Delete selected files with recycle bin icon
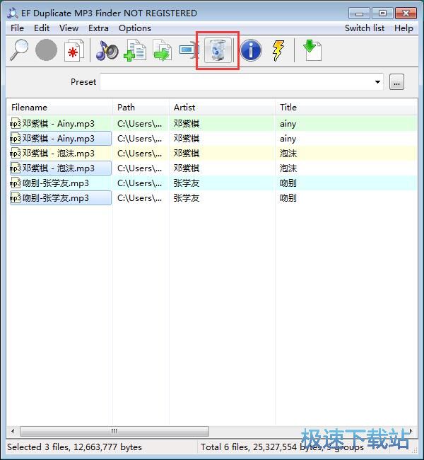The height and width of the screenshot is (460, 424). pyautogui.click(x=218, y=50)
